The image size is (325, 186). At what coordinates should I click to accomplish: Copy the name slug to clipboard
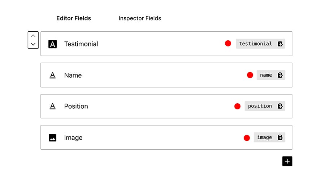(280, 75)
